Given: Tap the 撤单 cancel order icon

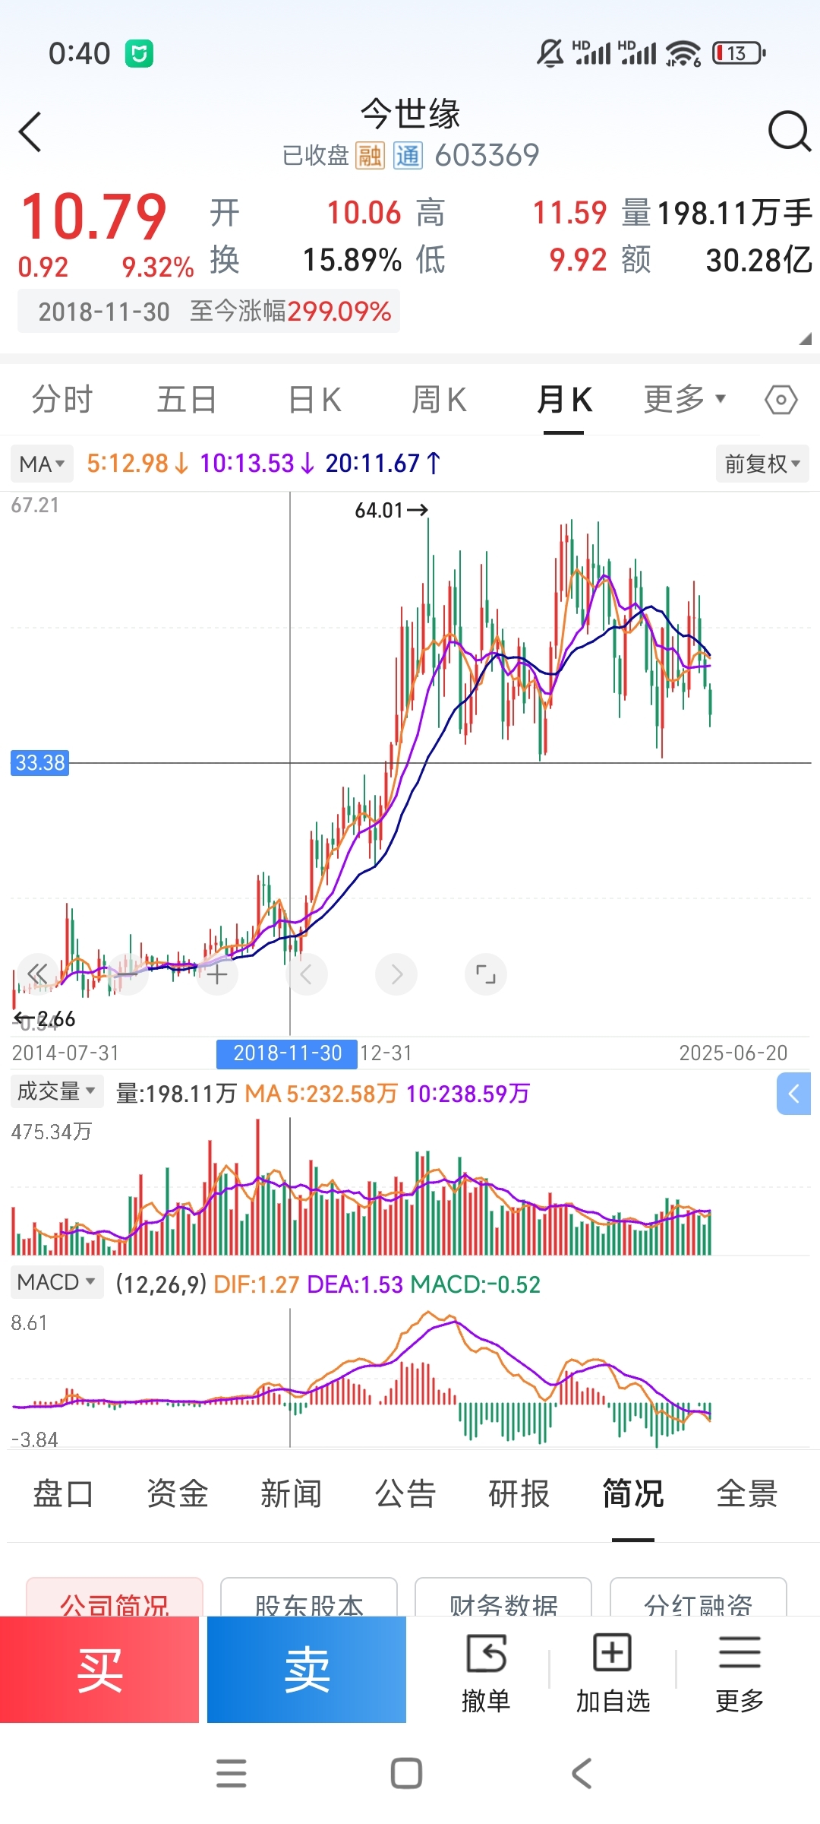Looking at the screenshot, I should [x=486, y=1674].
